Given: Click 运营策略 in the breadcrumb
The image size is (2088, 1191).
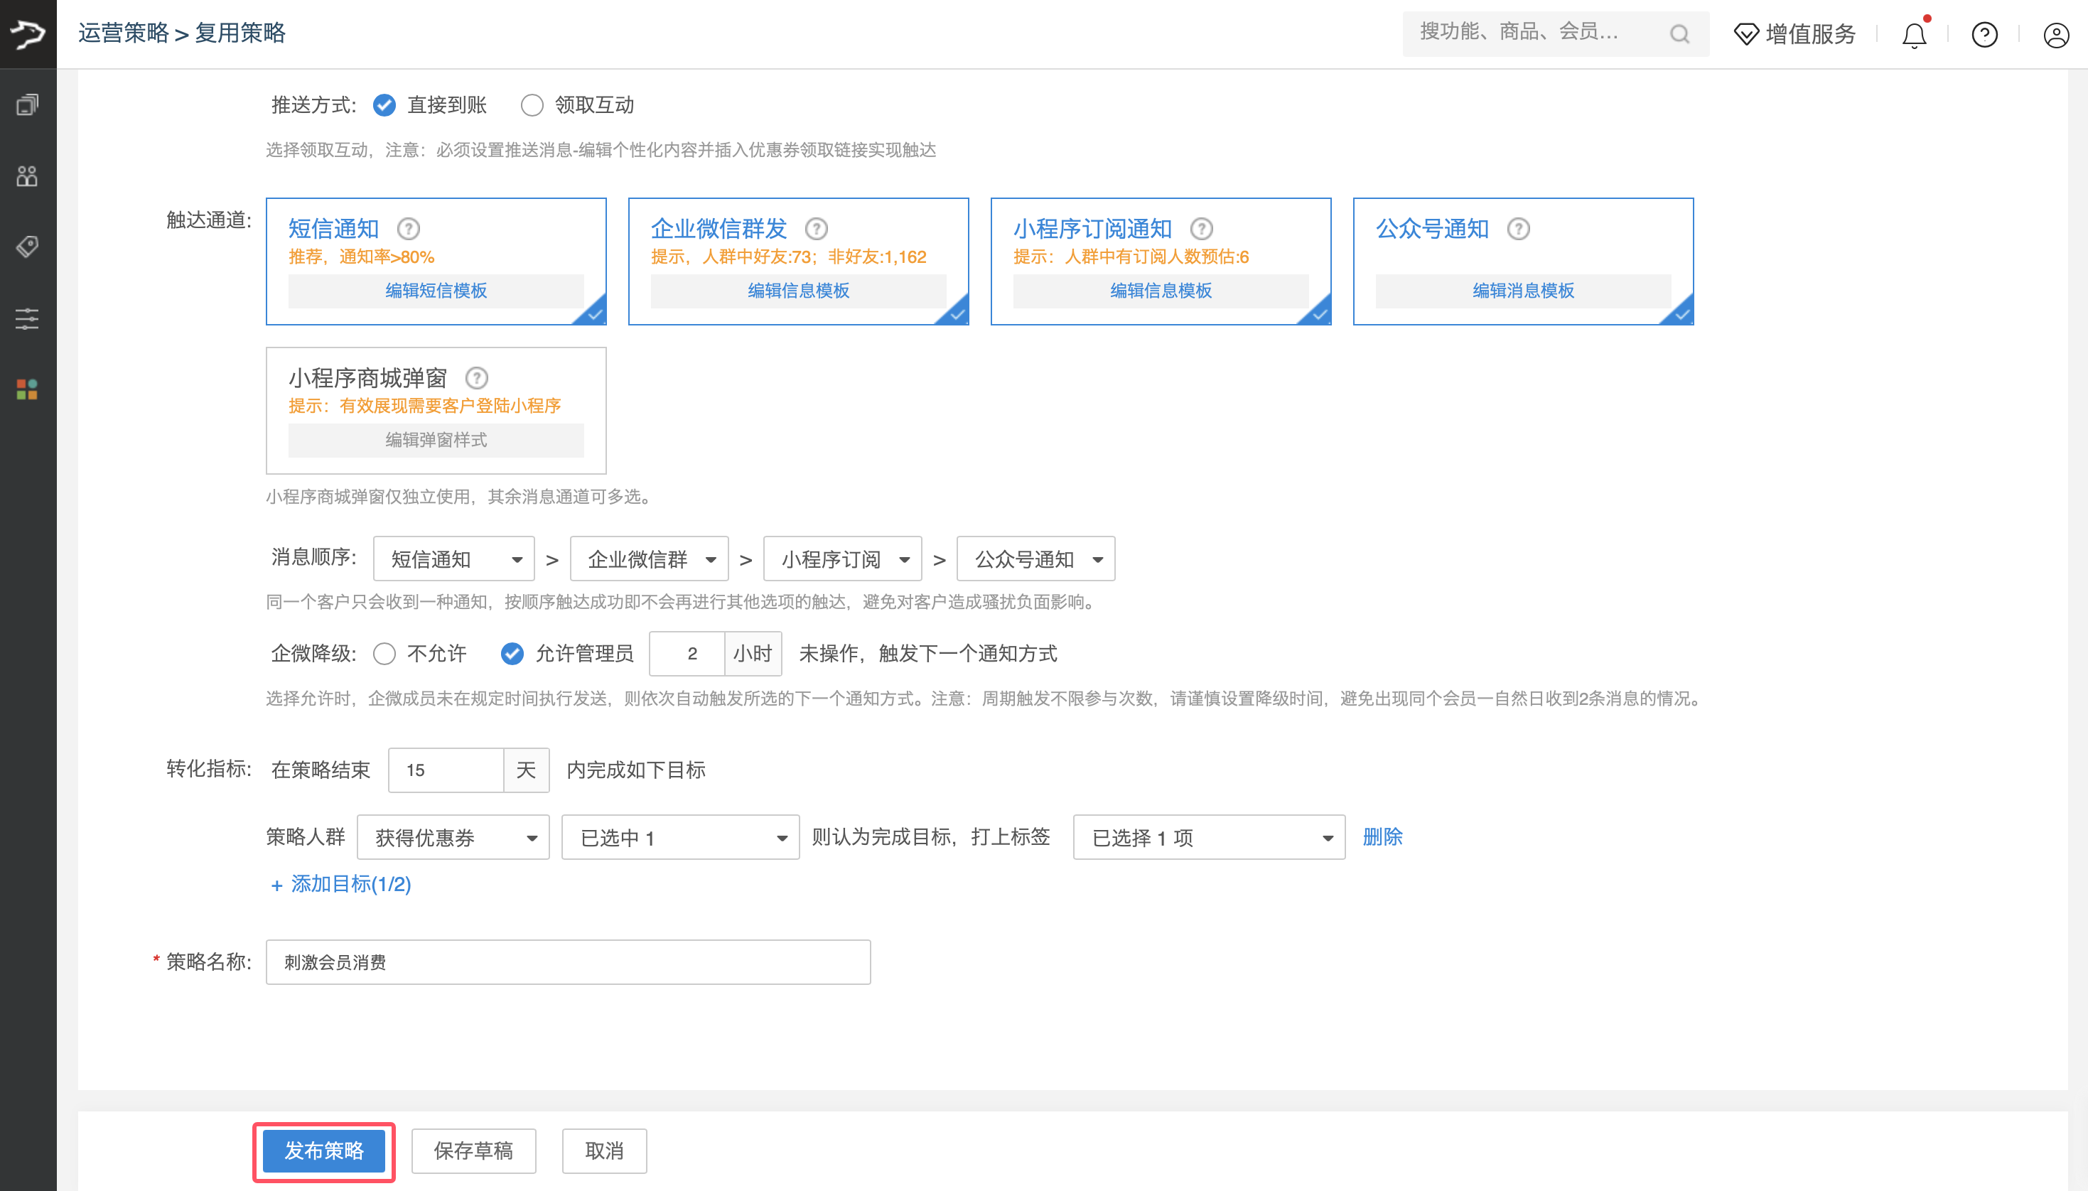Looking at the screenshot, I should pos(123,33).
